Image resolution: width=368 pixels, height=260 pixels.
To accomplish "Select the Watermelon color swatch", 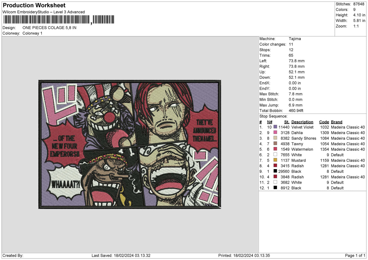I will (x=275, y=149).
